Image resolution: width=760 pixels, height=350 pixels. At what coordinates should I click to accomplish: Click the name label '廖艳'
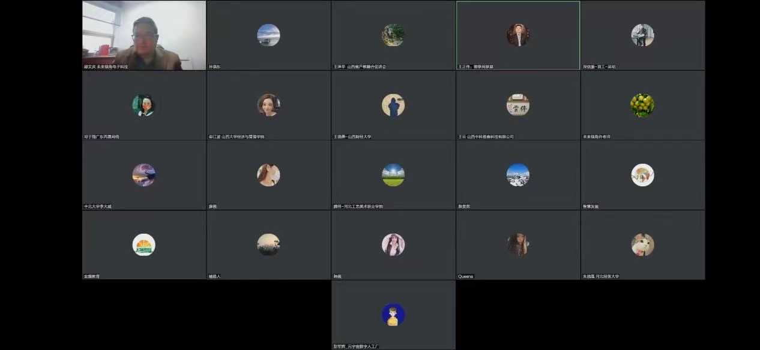click(x=213, y=207)
